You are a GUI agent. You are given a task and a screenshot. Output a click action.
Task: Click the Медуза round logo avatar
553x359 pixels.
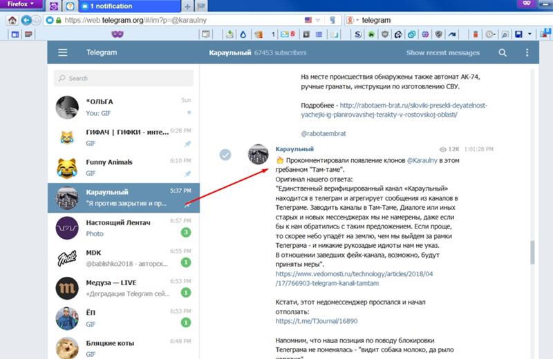[x=67, y=288]
